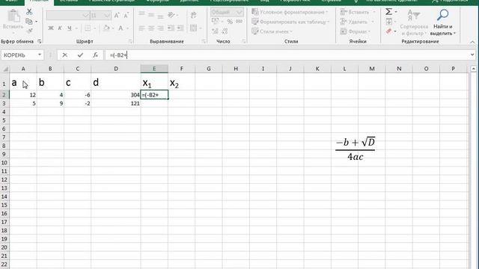Open the Выравнивание dialog launcher
Screen dimensions: 479x269
click(x=204, y=42)
